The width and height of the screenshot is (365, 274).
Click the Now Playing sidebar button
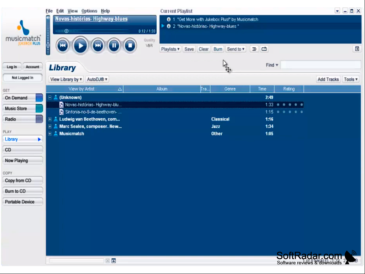point(22,161)
